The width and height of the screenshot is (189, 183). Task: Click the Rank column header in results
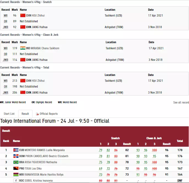(x=6, y=141)
